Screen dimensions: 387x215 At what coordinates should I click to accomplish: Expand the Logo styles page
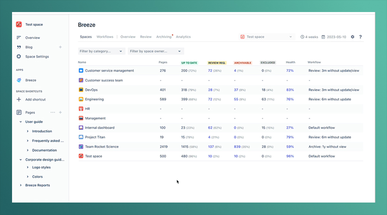(28, 167)
